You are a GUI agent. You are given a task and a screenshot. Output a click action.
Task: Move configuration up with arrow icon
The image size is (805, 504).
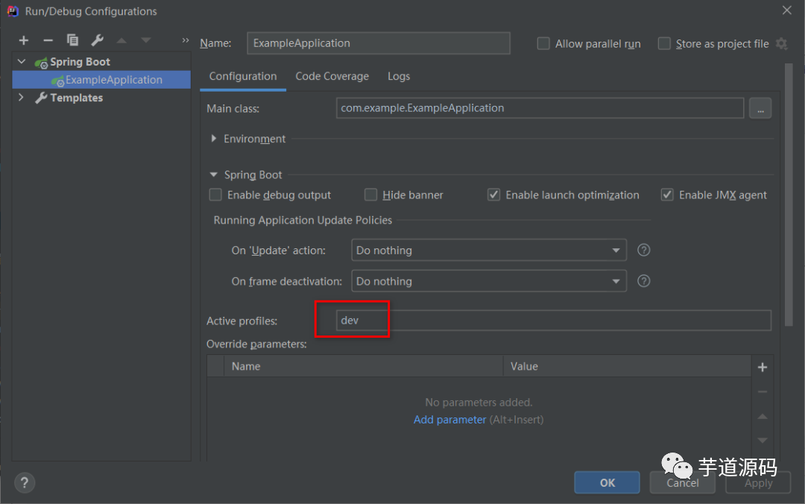(121, 40)
